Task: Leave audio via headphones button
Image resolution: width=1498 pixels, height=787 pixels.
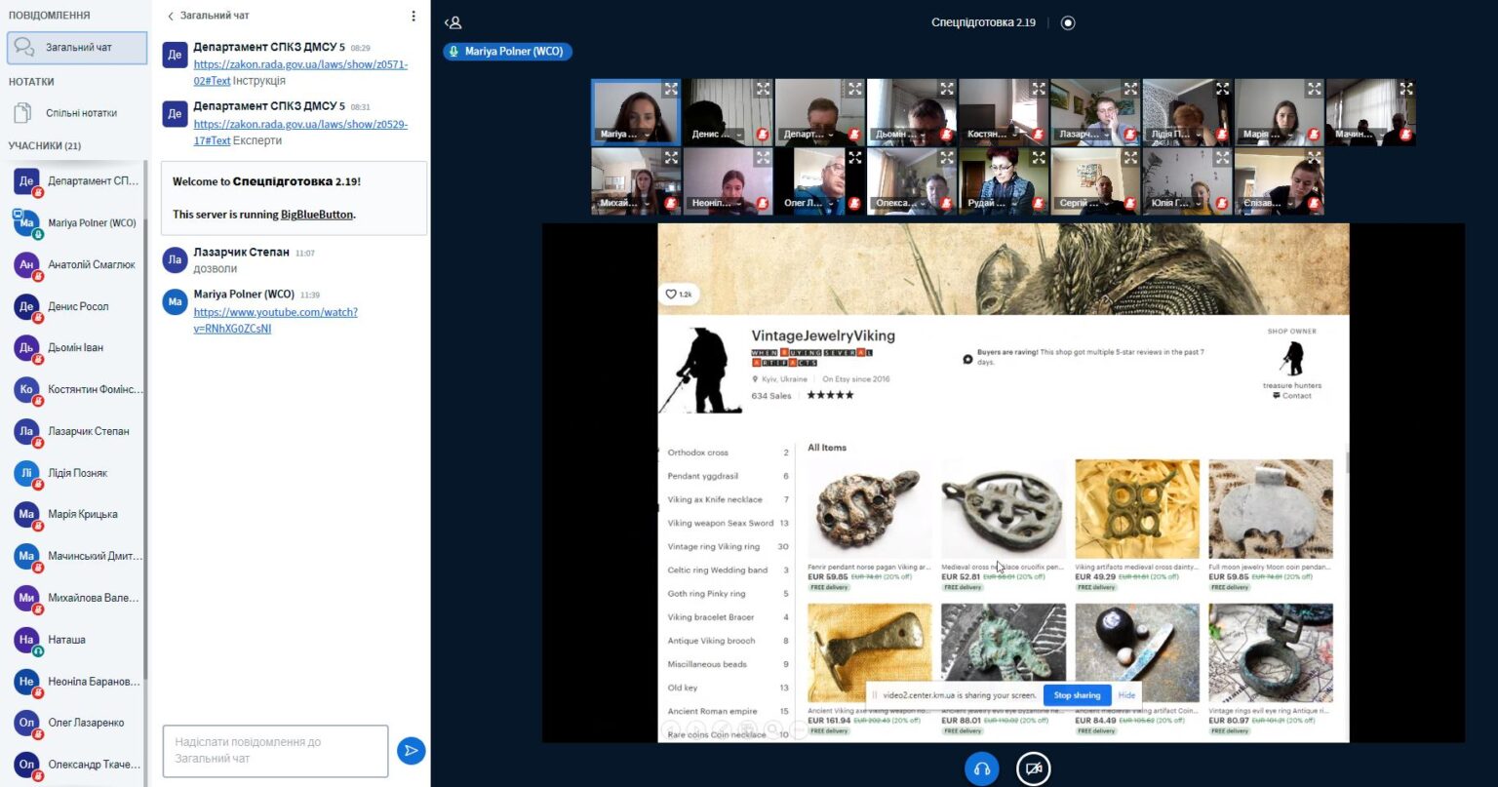Action: 982,768
